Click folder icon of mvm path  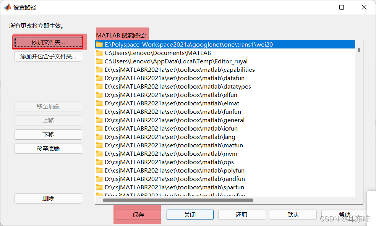click(x=99, y=153)
